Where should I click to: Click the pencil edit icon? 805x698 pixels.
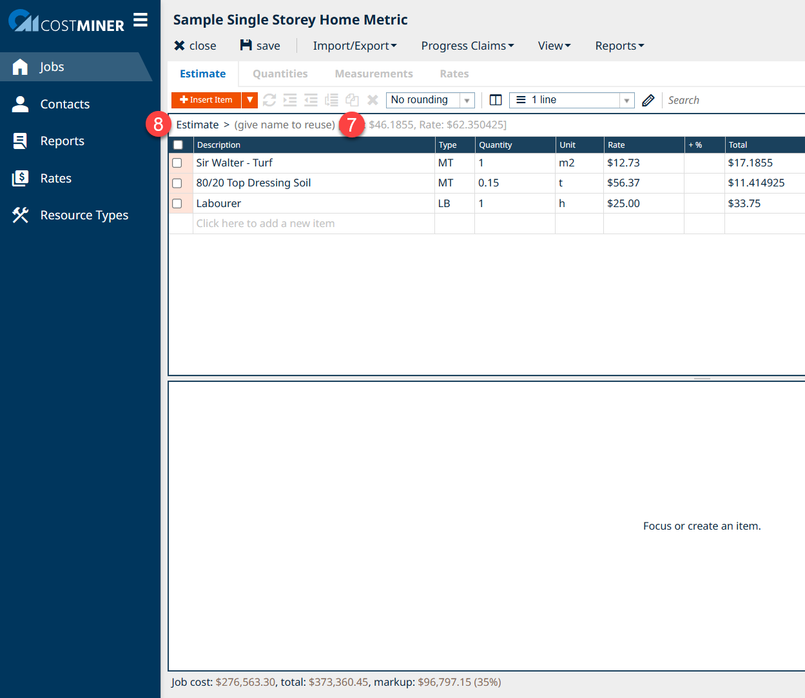tap(648, 100)
